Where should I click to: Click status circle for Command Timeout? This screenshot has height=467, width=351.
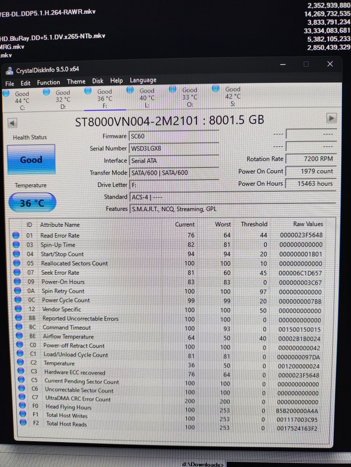click(19, 327)
